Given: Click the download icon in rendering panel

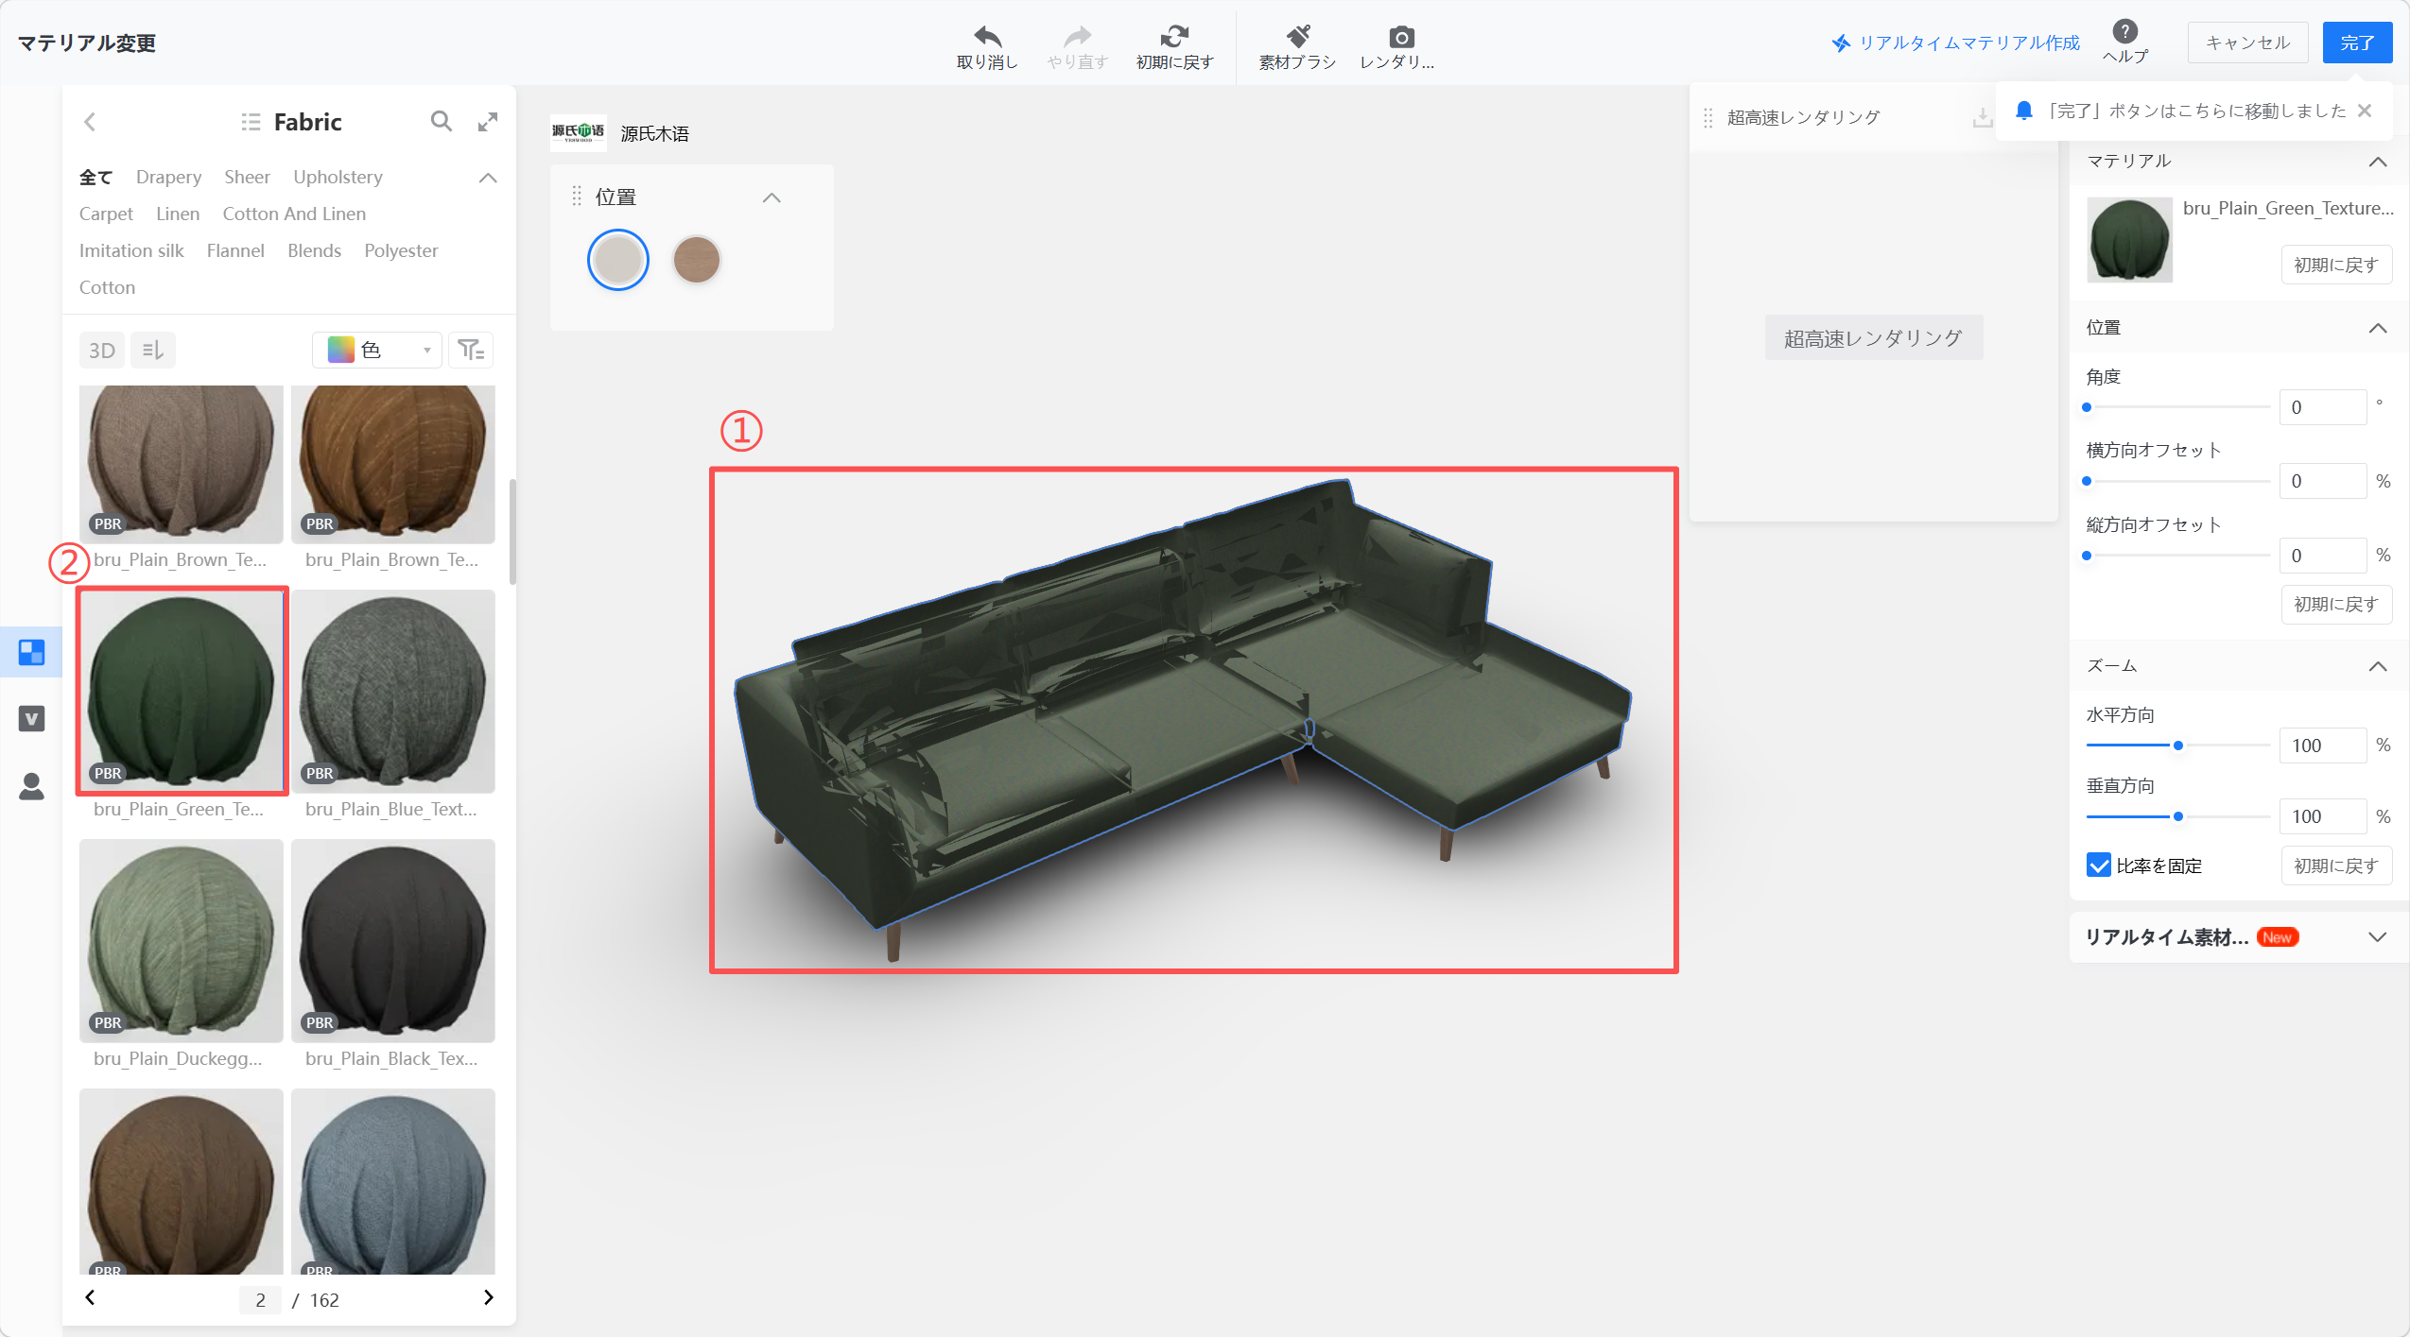Looking at the screenshot, I should click(1982, 118).
